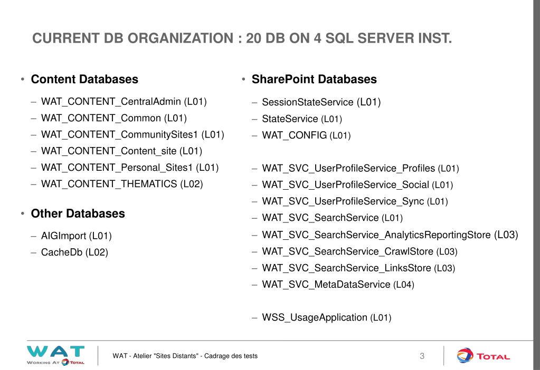Viewport: 540px width, 370px height.
Task: Click WAT_CONTENT_CentralAdmin (L01) entry
Action: tap(124, 102)
